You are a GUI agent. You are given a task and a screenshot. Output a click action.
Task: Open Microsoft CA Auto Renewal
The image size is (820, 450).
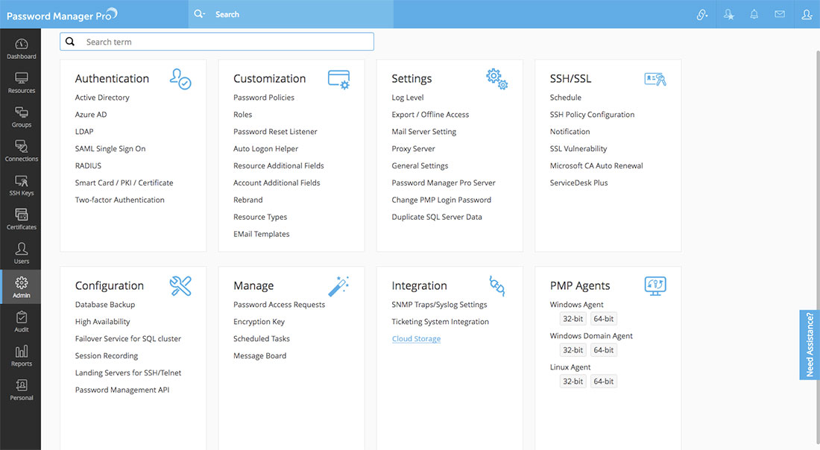[596, 165]
